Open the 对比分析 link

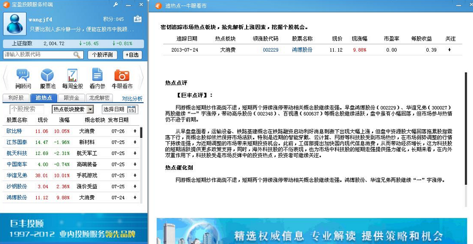132,99
